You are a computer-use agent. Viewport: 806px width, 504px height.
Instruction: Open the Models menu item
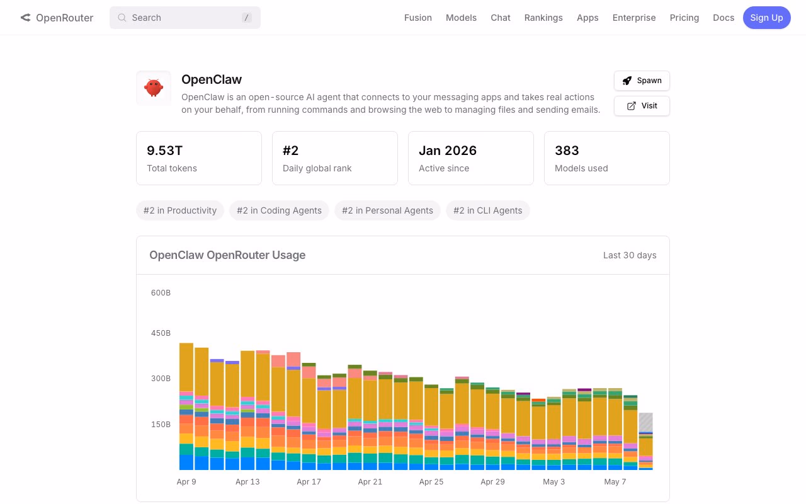(x=461, y=18)
